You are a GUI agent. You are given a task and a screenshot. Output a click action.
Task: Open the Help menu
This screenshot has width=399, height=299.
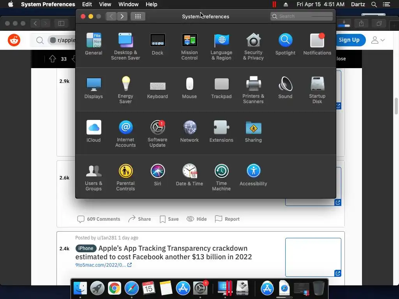[x=152, y=4]
